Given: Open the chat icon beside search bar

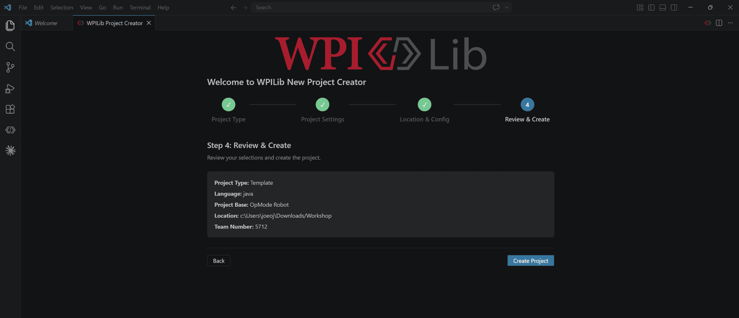Looking at the screenshot, I should tap(496, 7).
